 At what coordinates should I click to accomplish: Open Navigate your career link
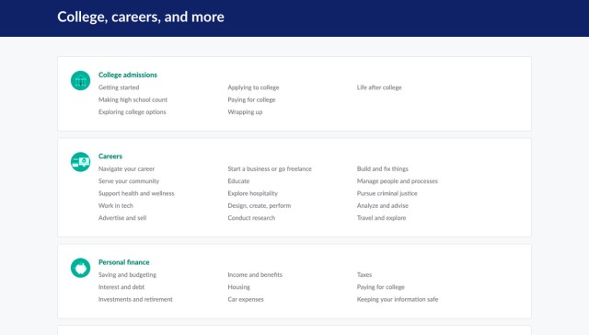(x=127, y=169)
